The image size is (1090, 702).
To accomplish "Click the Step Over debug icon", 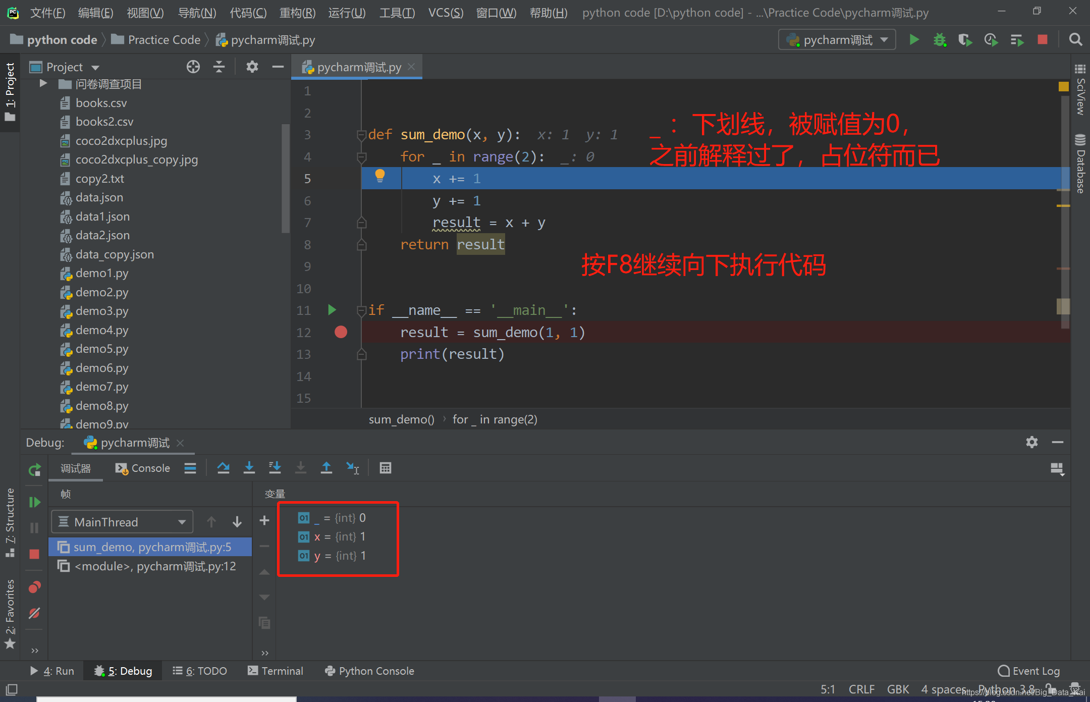I will (x=223, y=468).
